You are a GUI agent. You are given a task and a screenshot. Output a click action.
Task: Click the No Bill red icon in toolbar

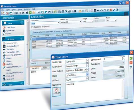click(111, 10)
